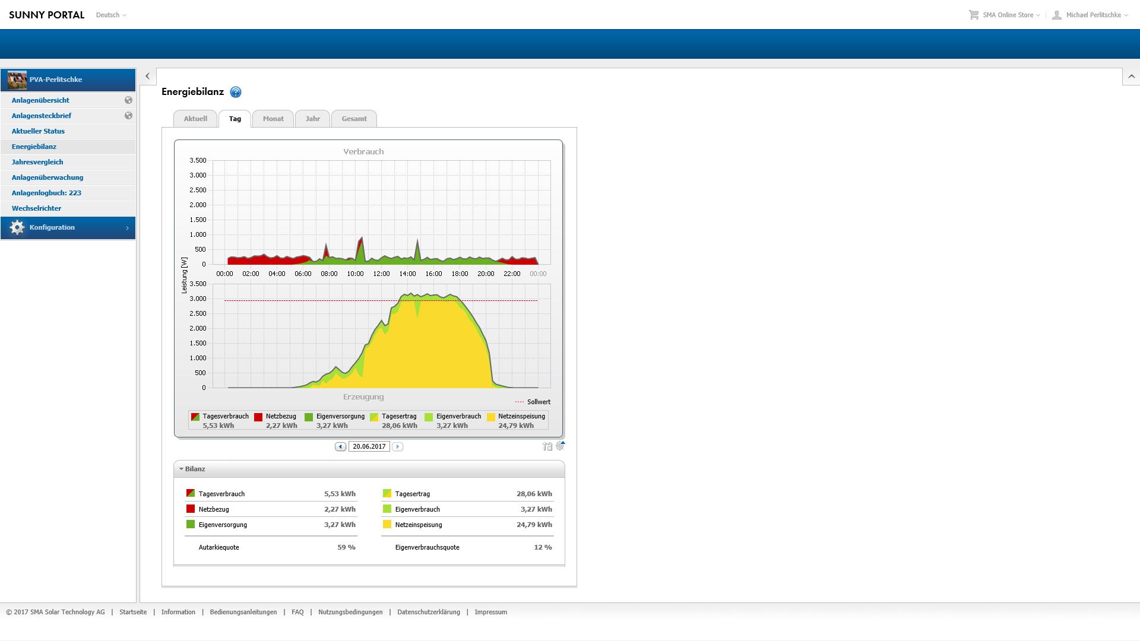Viewport: 1140px width, 641px height.
Task: Expand the Konfiguration menu
Action: click(x=68, y=228)
